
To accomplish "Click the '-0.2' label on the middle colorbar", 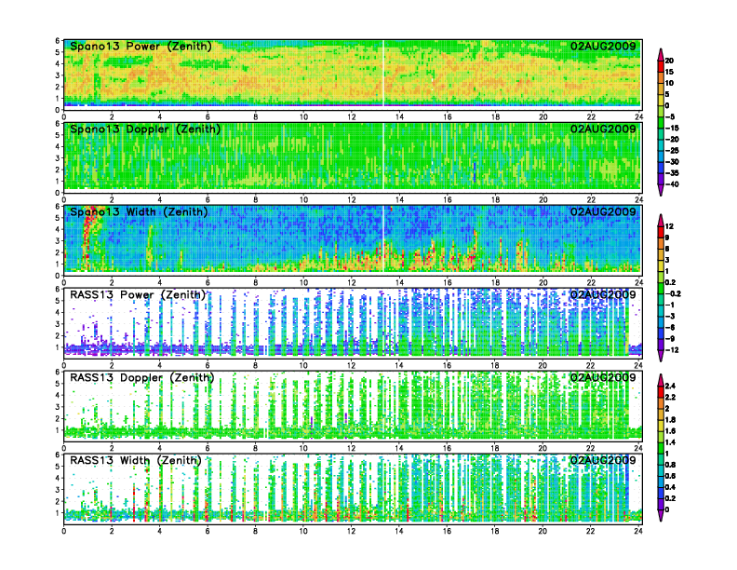I will point(673,293).
